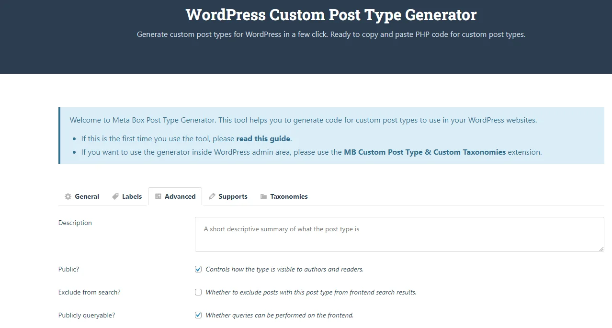Click 'Whether queries can be performed' text
Image resolution: width=612 pixels, height=328 pixels.
coord(280,315)
